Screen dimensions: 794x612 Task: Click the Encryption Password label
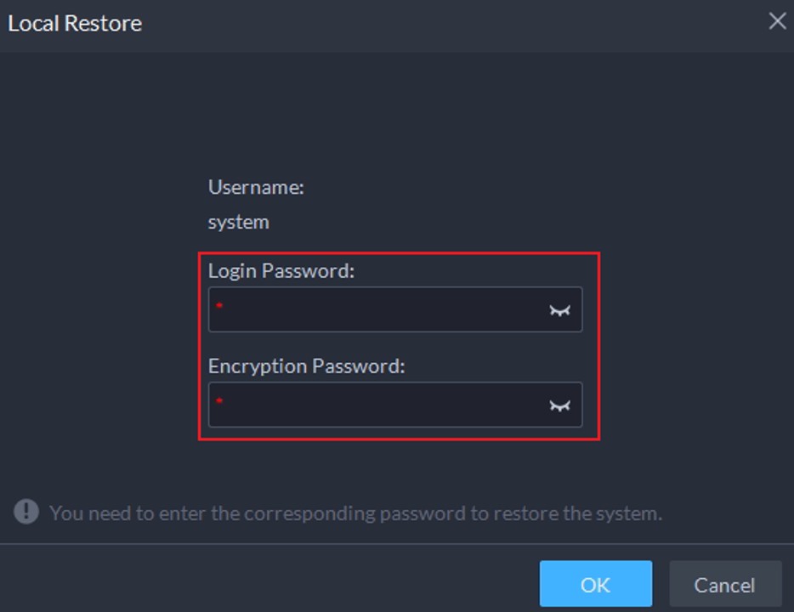click(x=307, y=366)
